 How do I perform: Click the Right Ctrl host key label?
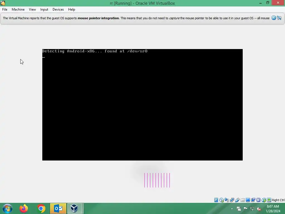tap(278, 200)
